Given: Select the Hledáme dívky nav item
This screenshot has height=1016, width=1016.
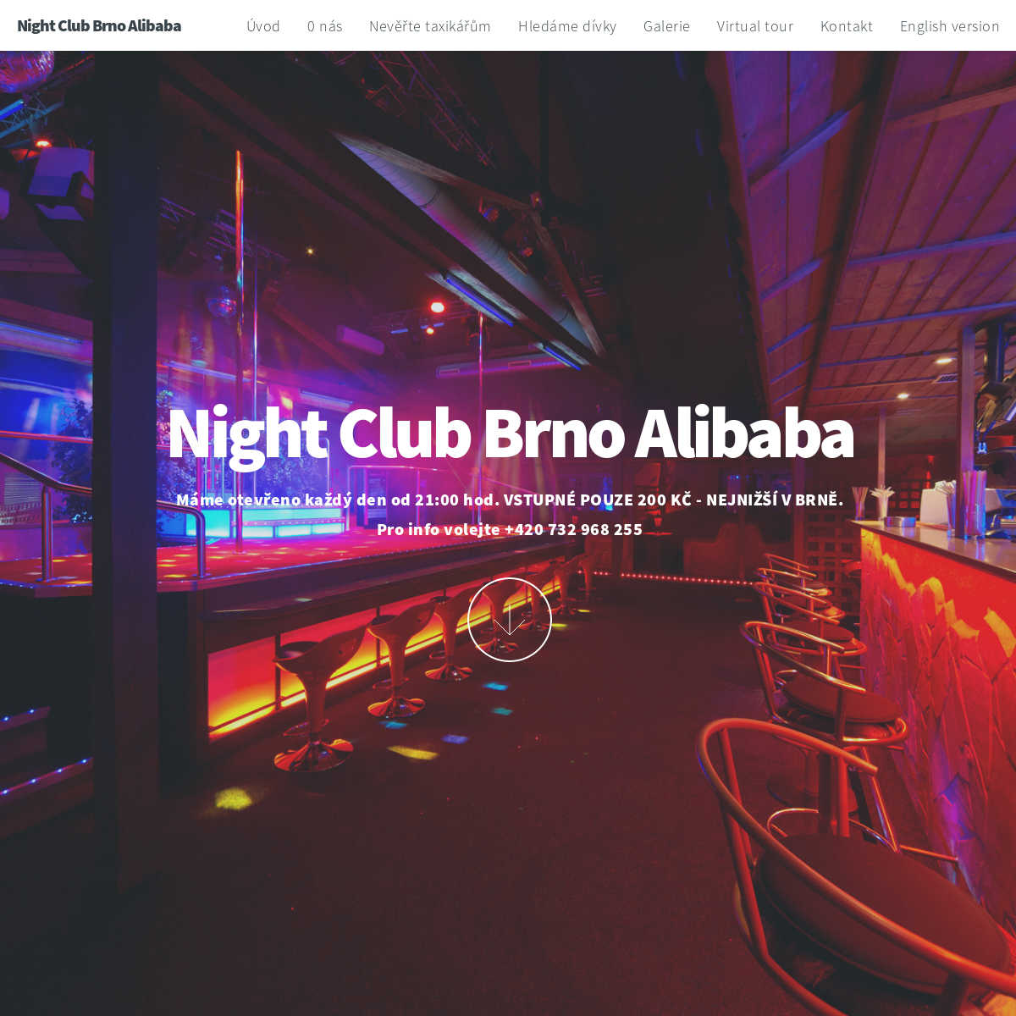Looking at the screenshot, I should pyautogui.click(x=567, y=26).
